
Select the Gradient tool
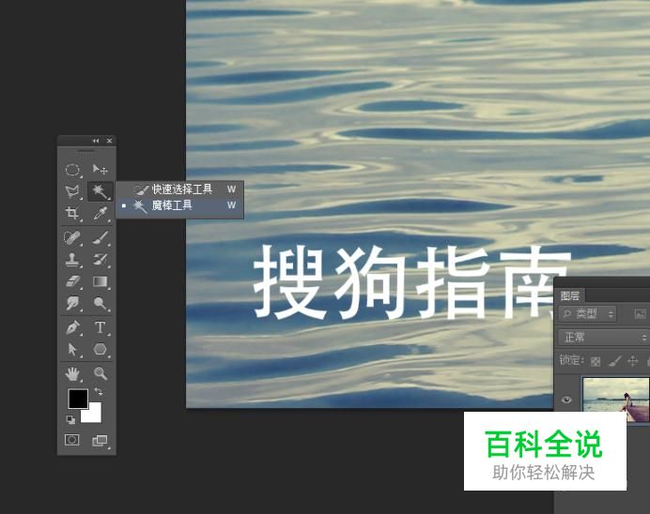point(100,281)
